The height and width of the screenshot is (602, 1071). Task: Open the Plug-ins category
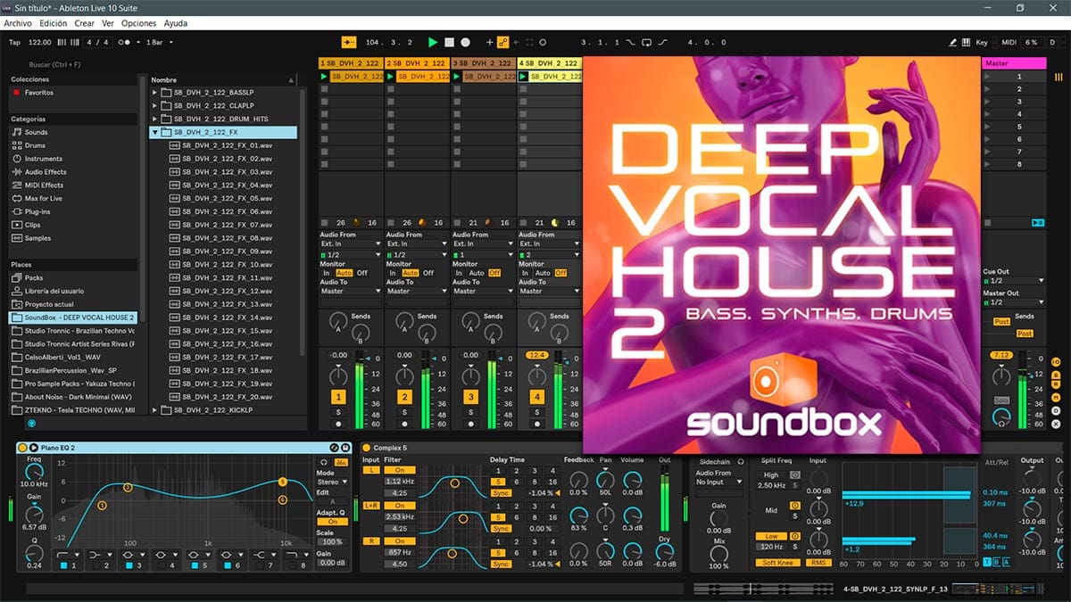click(x=37, y=211)
